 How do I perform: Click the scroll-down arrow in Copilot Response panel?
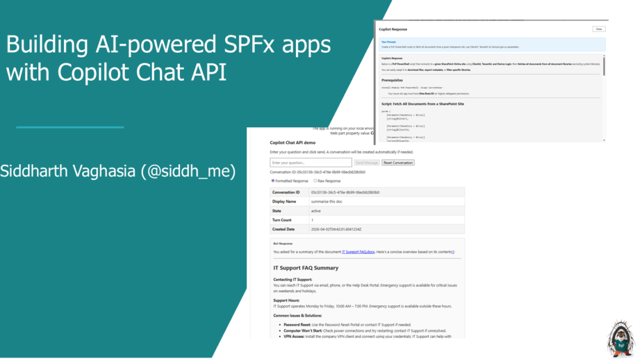pyautogui.click(x=604, y=140)
